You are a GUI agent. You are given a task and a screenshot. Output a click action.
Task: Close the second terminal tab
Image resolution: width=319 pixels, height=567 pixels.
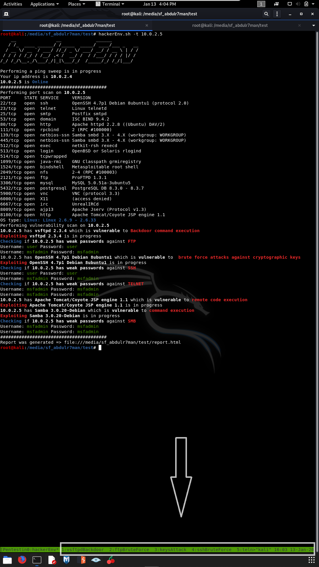tap(300, 25)
